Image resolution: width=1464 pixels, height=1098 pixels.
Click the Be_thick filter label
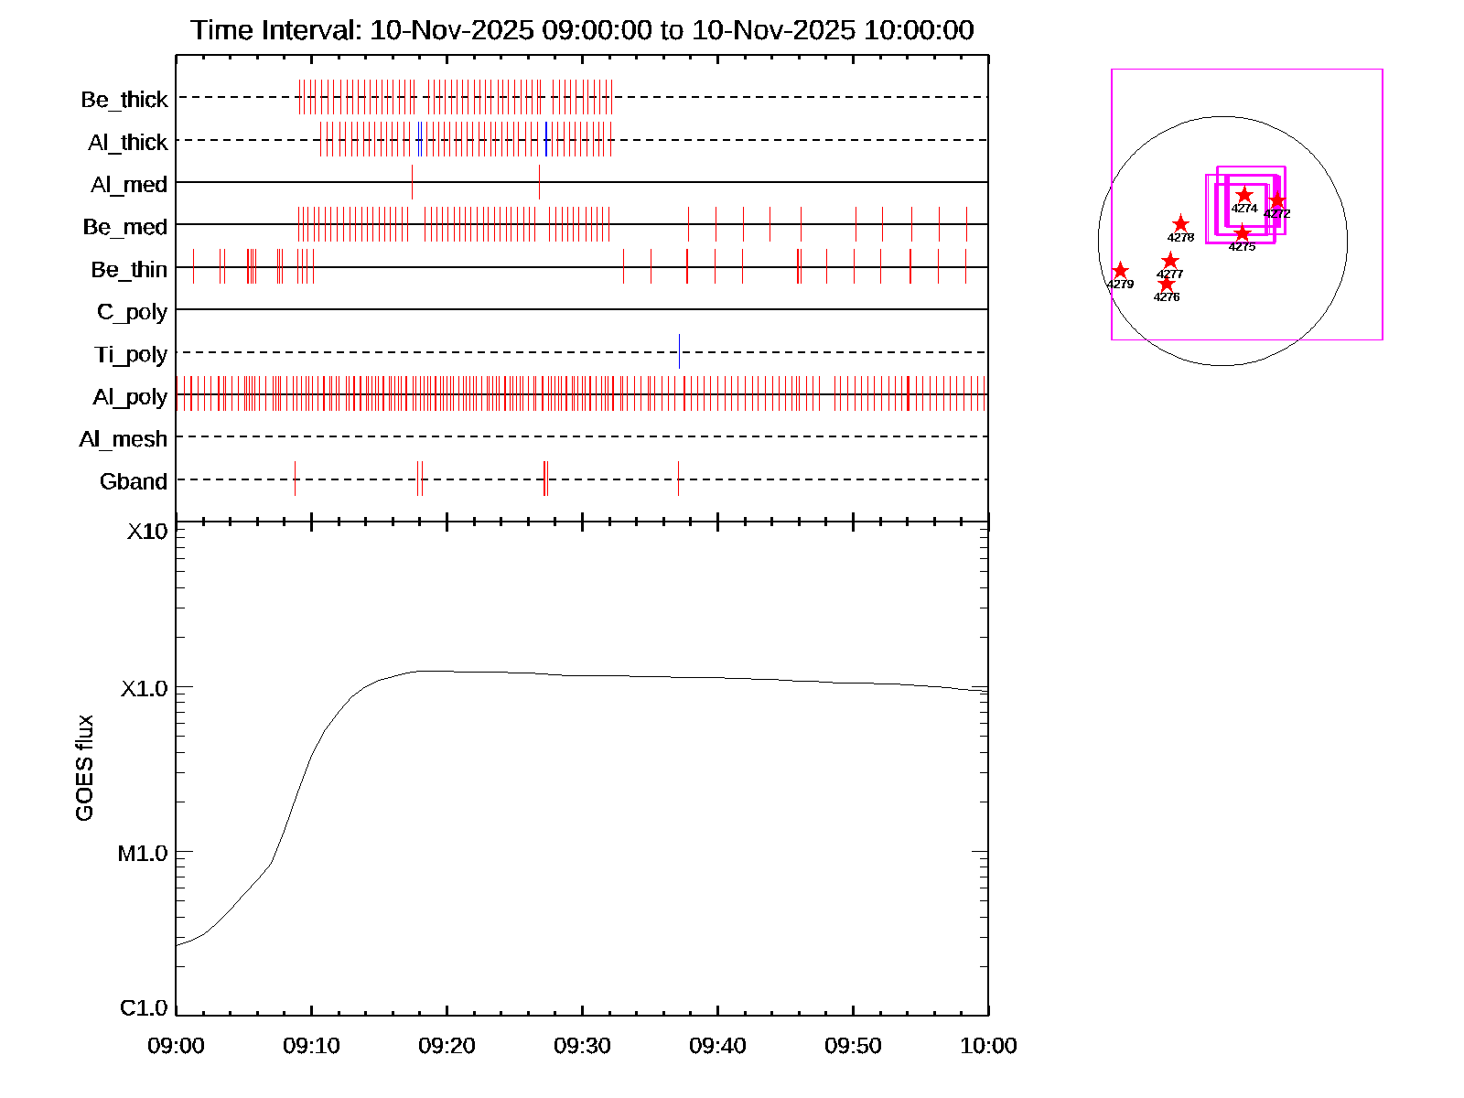click(x=124, y=100)
